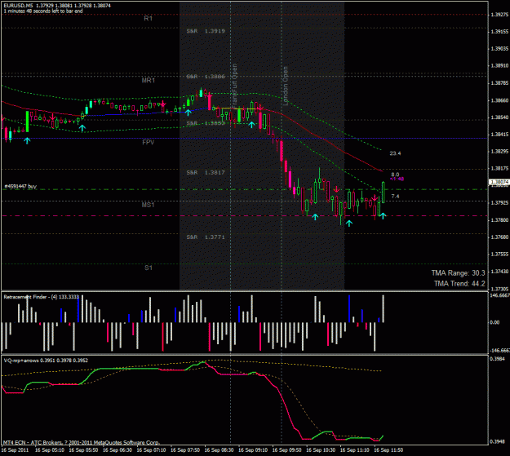Click the 1.39155 price axis label

coord(499,32)
